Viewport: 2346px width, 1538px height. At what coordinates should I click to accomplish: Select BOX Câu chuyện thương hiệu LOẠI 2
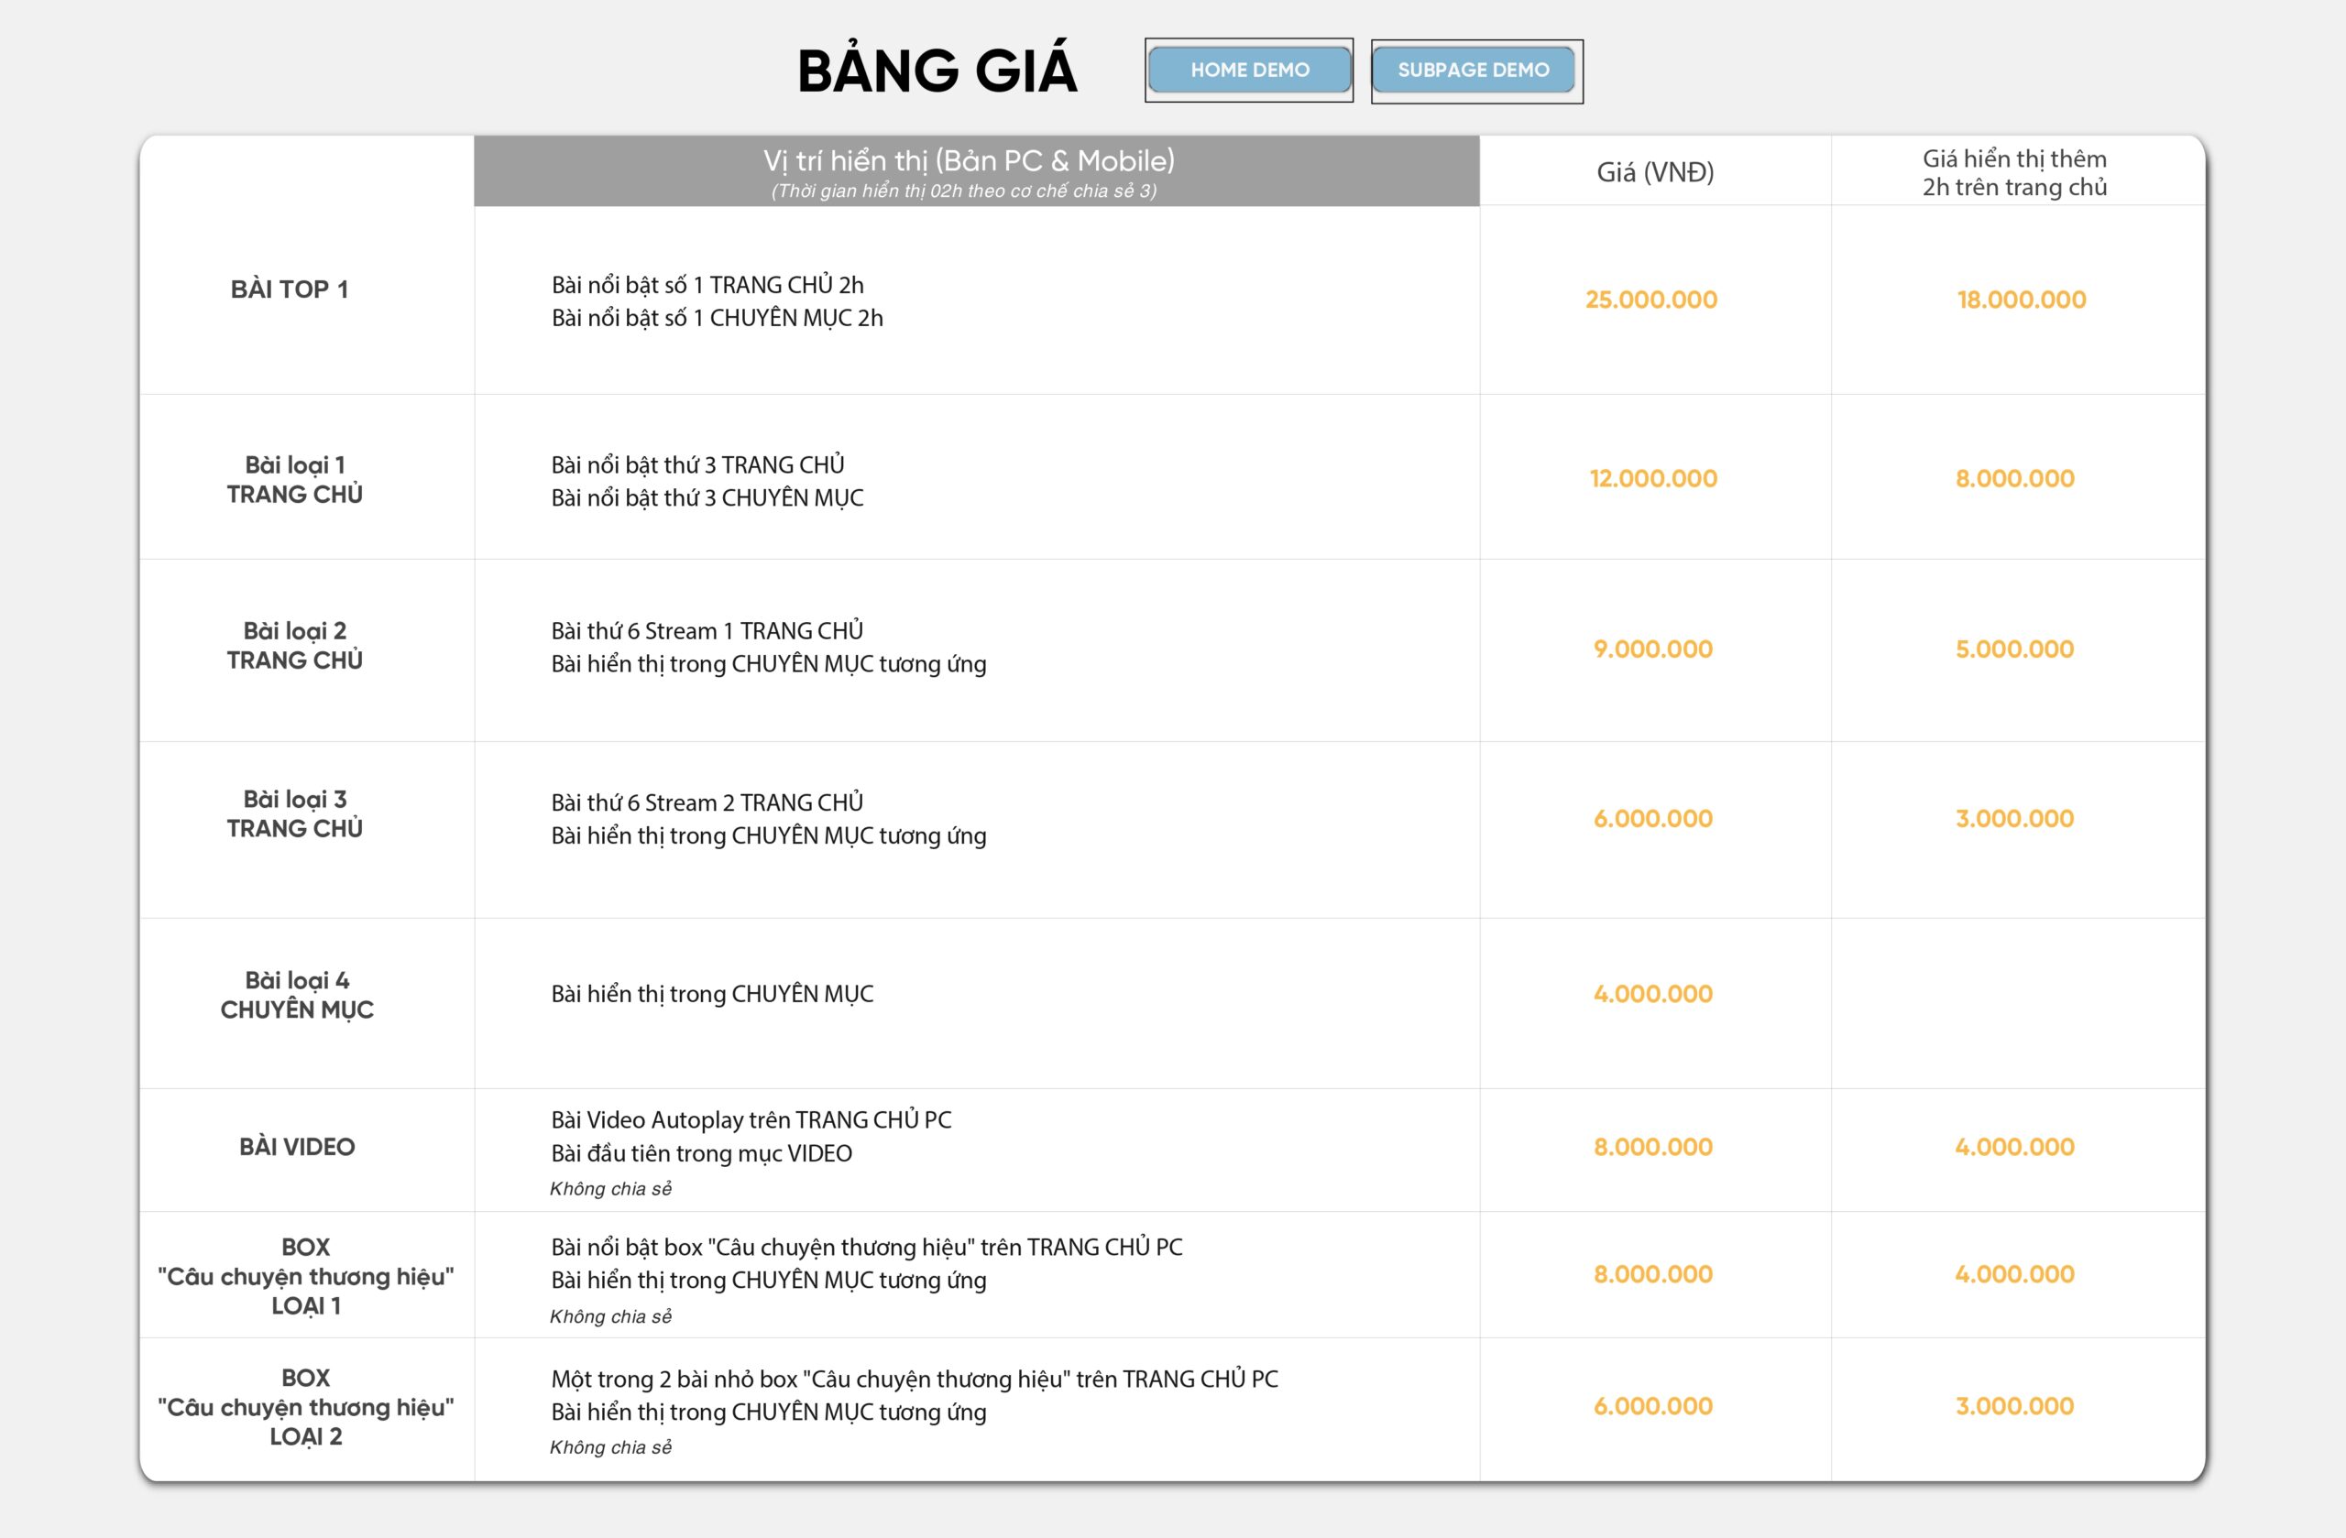305,1407
